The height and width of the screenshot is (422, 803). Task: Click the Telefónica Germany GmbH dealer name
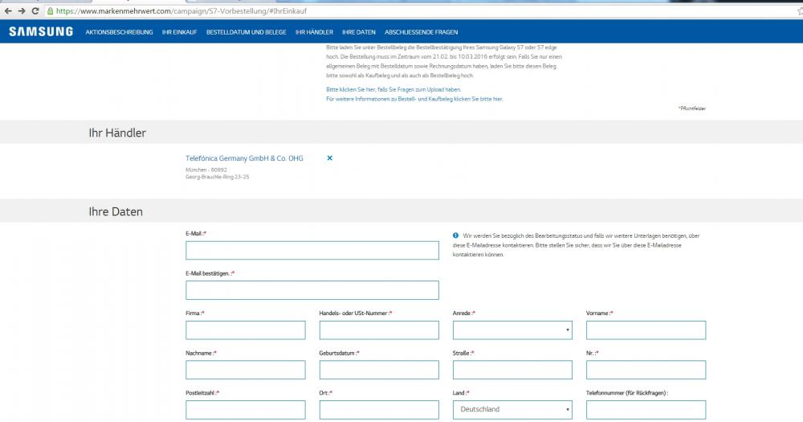tap(244, 158)
